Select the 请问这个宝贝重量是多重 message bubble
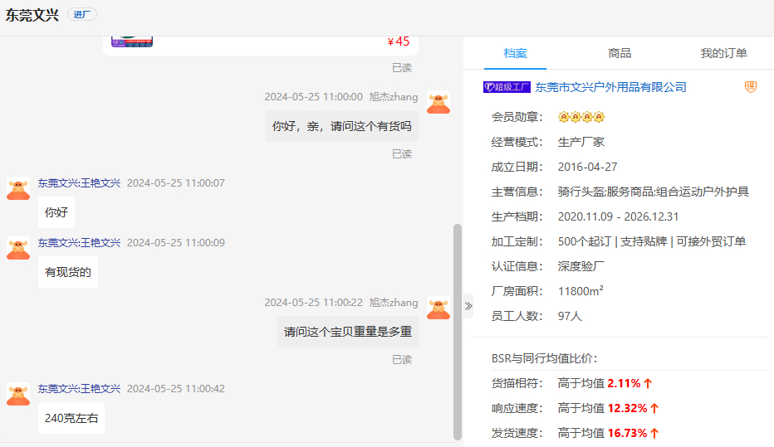The image size is (774, 447). [x=348, y=332]
